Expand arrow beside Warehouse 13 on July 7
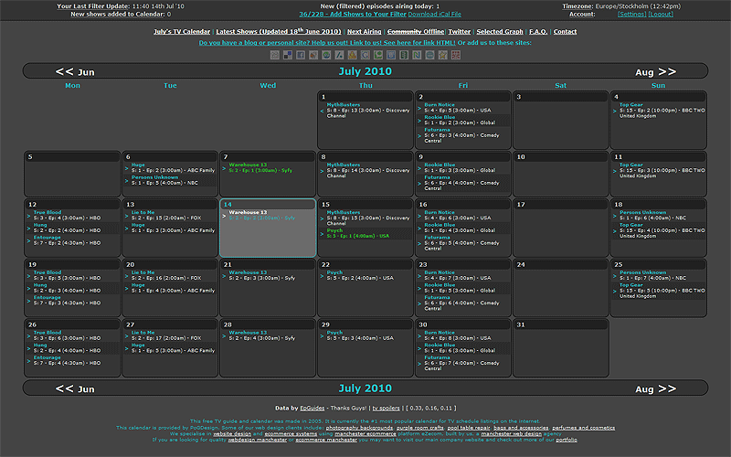 [x=224, y=168]
